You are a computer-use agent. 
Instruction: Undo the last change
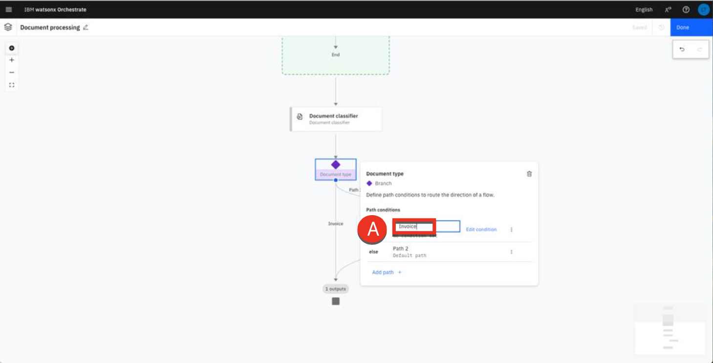coord(682,49)
